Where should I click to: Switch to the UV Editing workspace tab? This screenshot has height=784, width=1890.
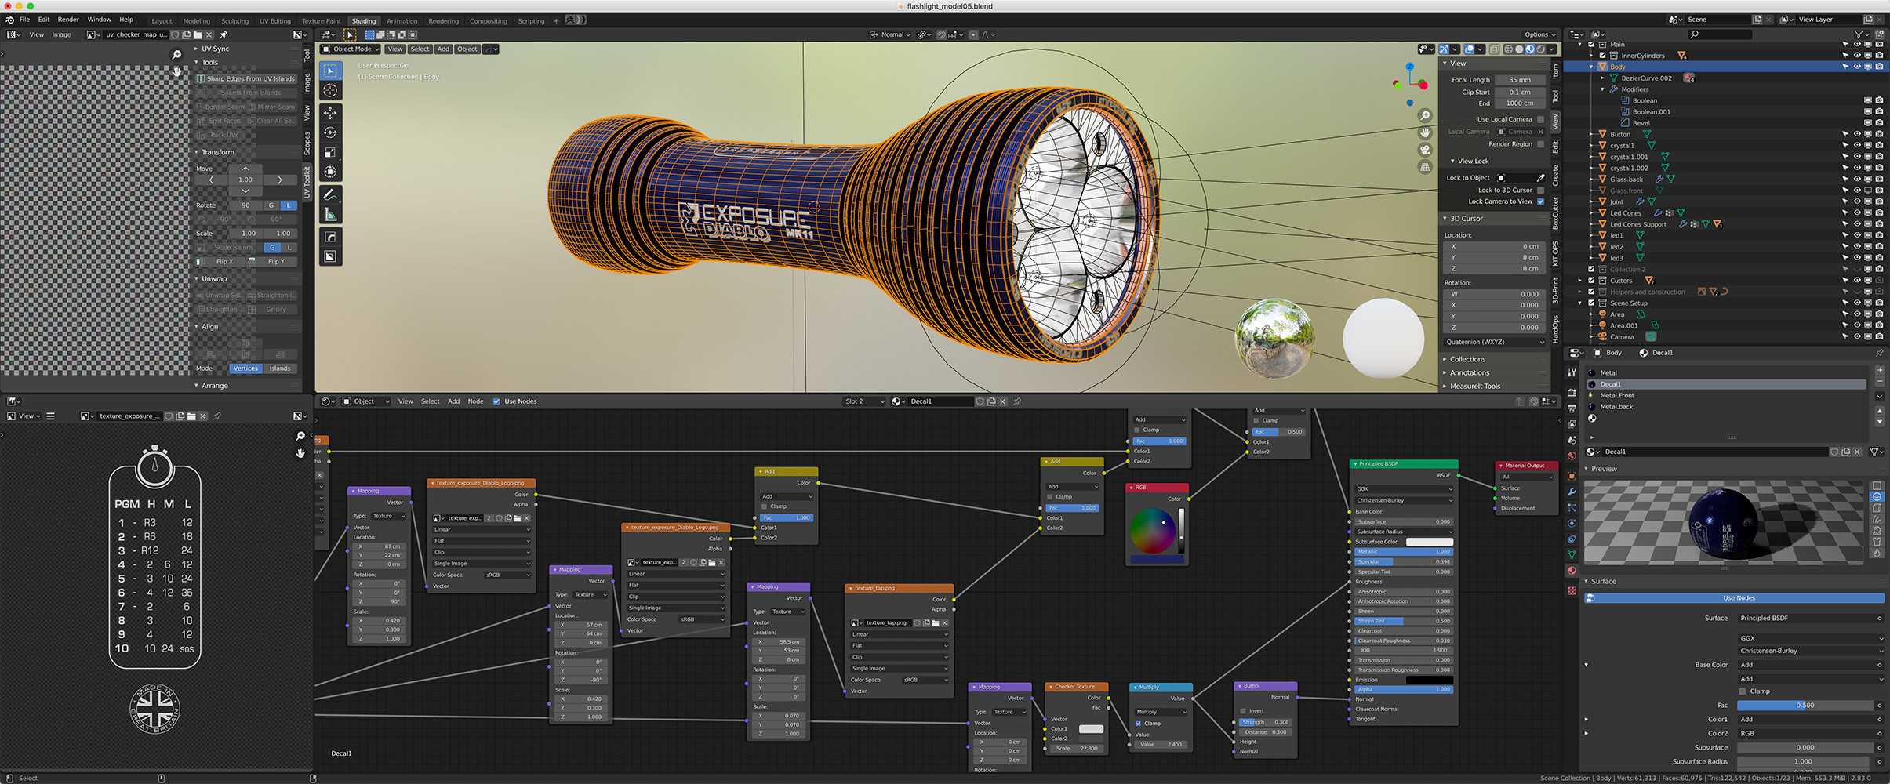(x=274, y=21)
